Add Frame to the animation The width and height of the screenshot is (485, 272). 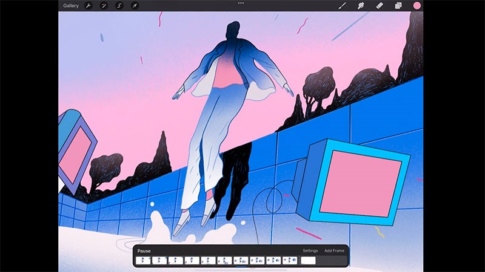tap(335, 251)
